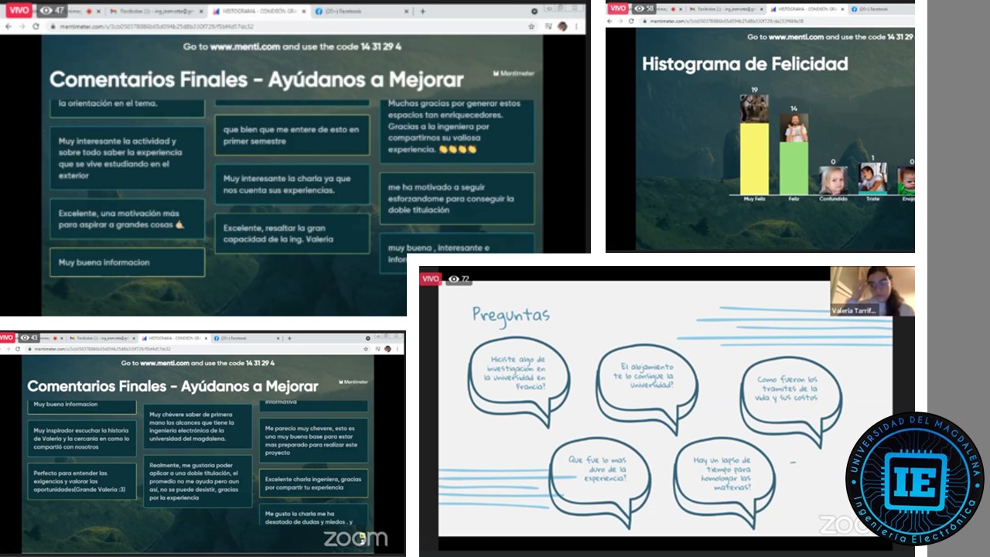Open a new tab with the plus in the 43-viewer window
Screen dimensions: 990x557
(290, 338)
